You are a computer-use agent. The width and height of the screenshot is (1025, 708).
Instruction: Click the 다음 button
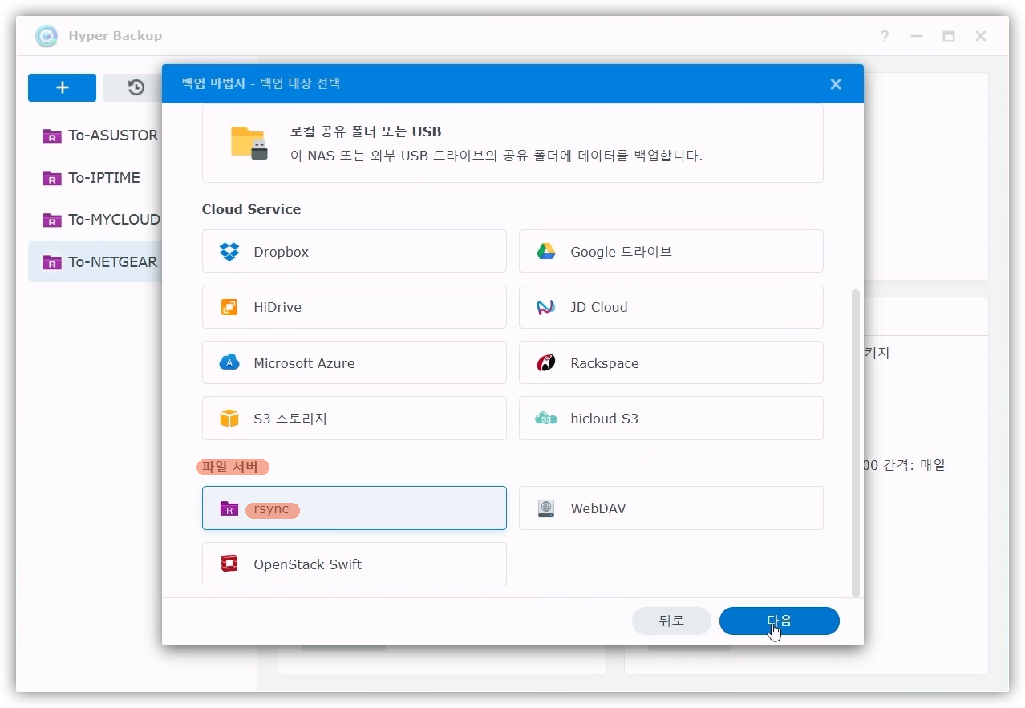779,621
